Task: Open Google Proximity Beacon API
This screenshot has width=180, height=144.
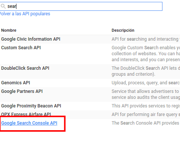Action: [x=31, y=106]
